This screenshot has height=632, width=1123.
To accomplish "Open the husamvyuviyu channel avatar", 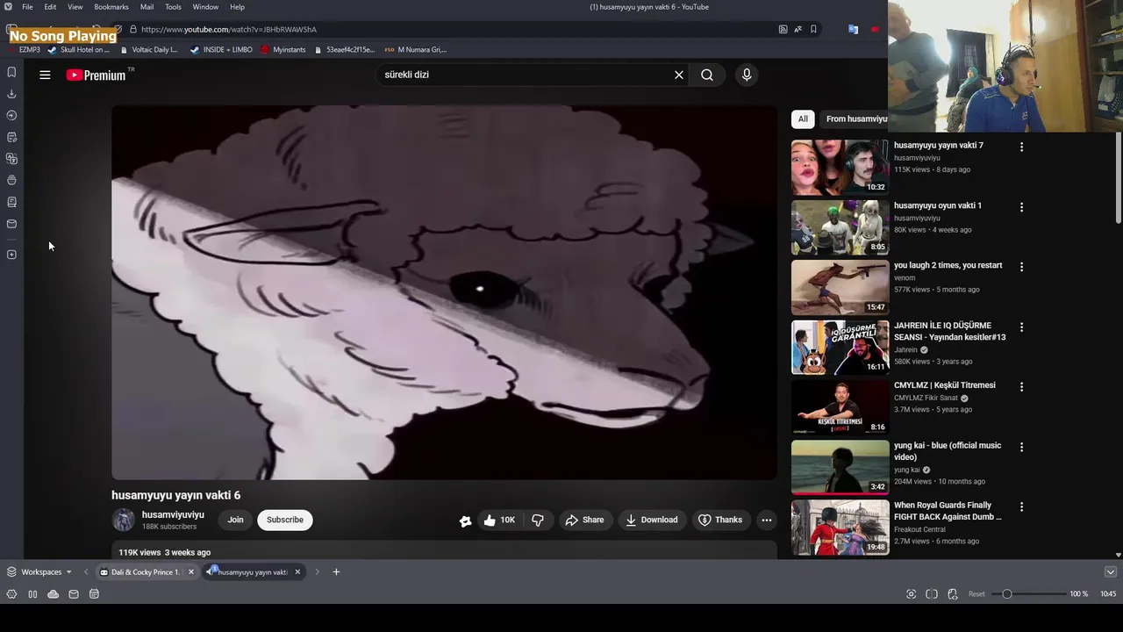I will pyautogui.click(x=123, y=520).
